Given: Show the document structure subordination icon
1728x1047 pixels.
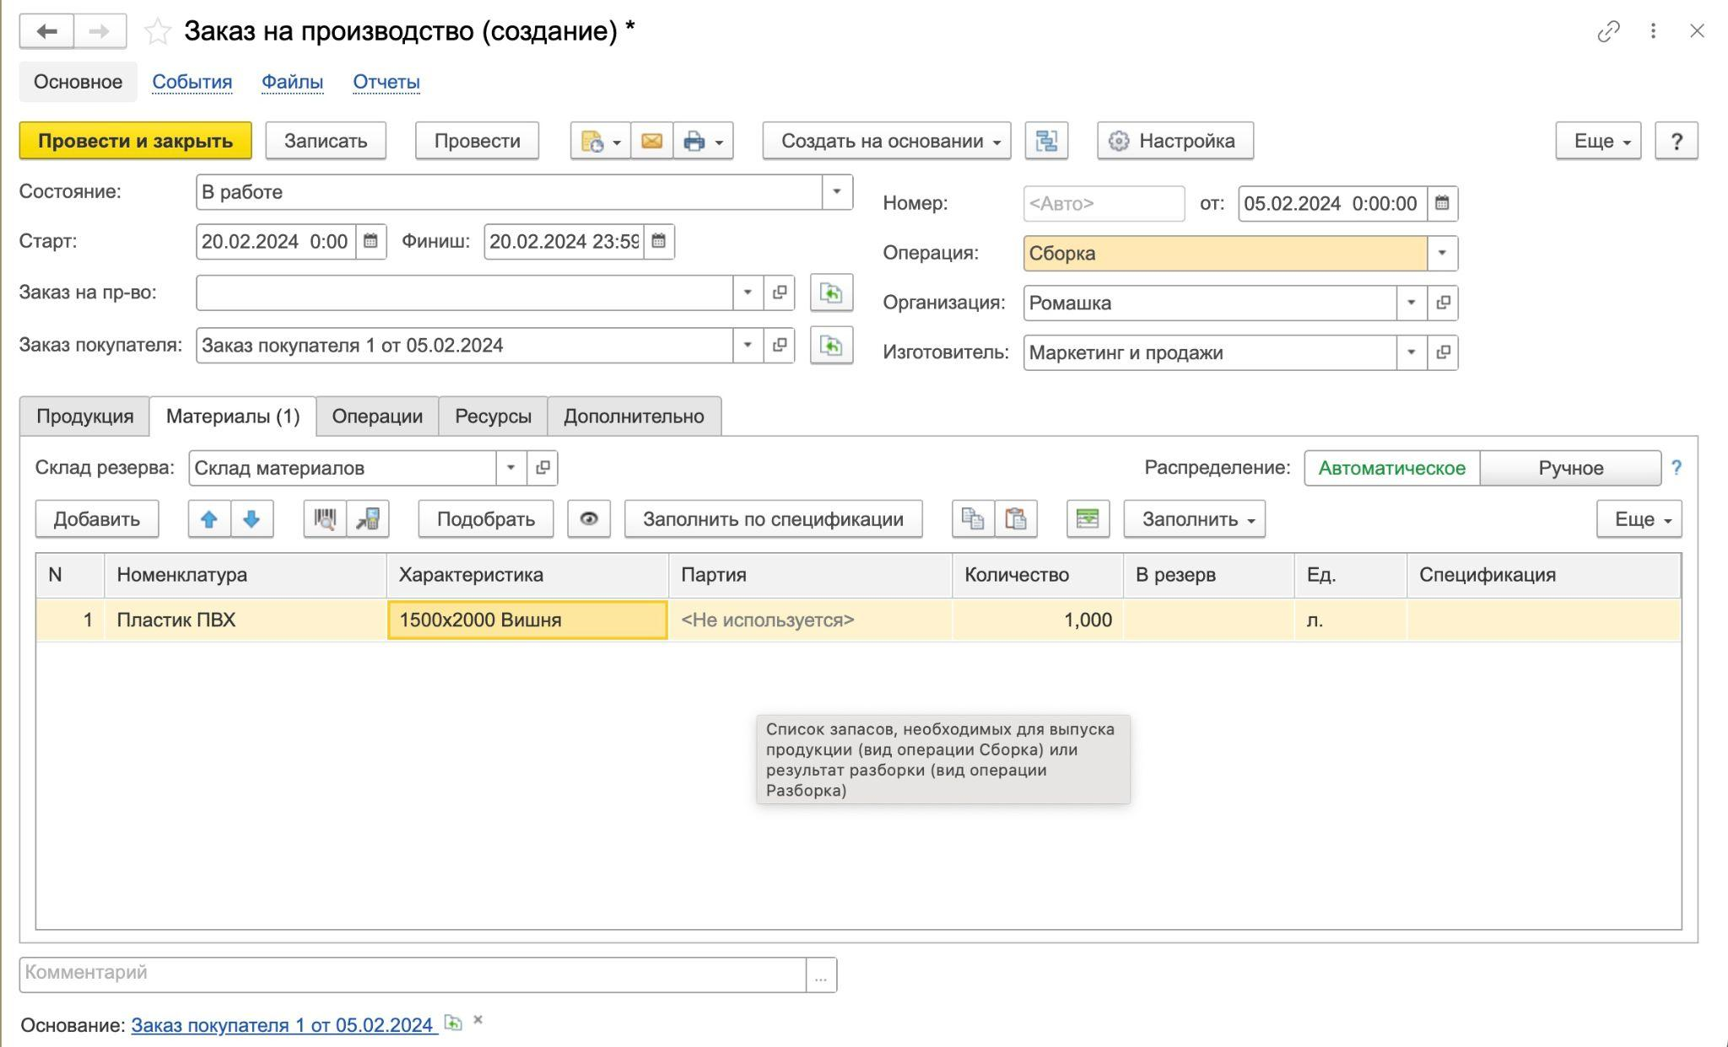Looking at the screenshot, I should tap(1046, 141).
